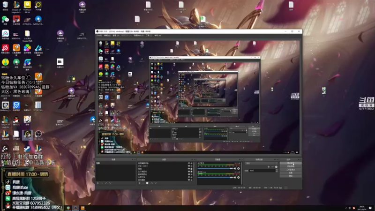The width and height of the screenshot is (375, 211).
Task: Pop out the Scenes dock using its header float icon
Action: point(132,159)
